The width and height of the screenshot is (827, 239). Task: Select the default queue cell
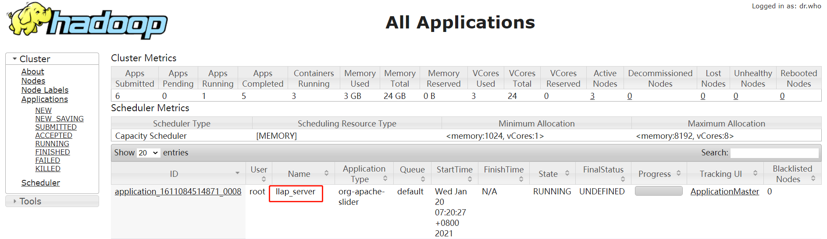(x=410, y=192)
